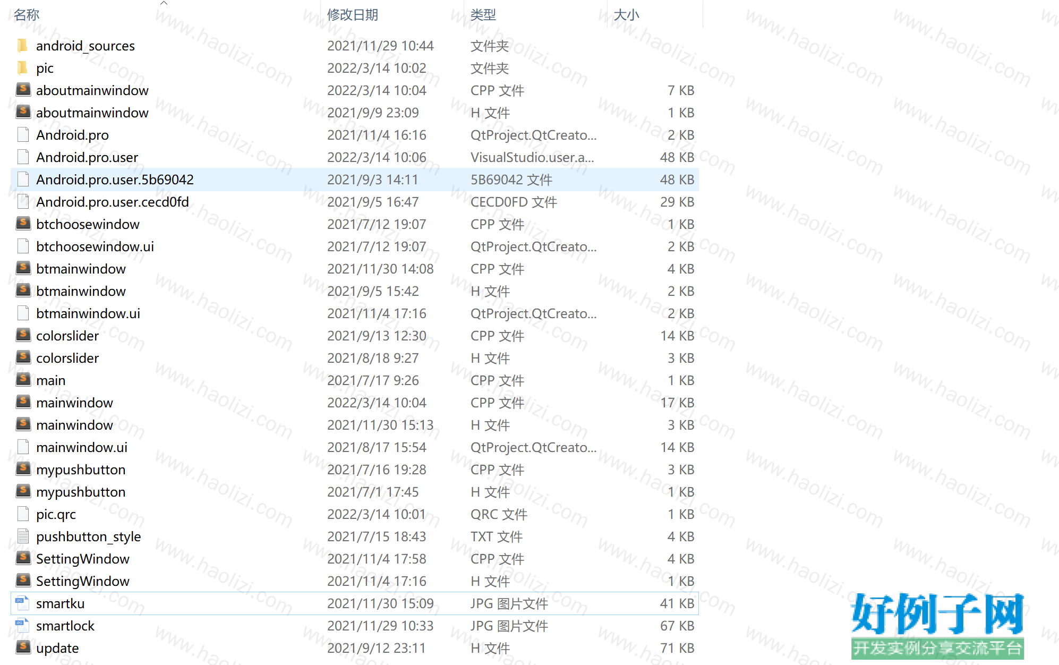Click the mainwindow H file icon

coord(23,425)
